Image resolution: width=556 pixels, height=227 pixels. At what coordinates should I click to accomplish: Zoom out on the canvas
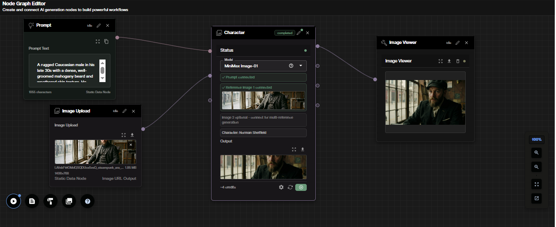coord(537,167)
